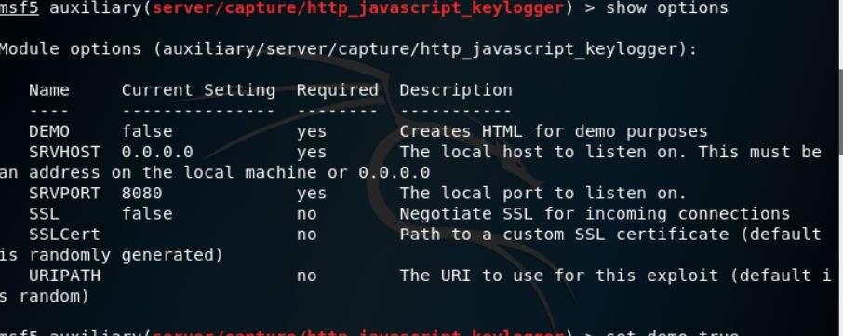The height and width of the screenshot is (336, 843).
Task: Click 'Creates HTML for demo purposes' text
Action: (x=554, y=132)
